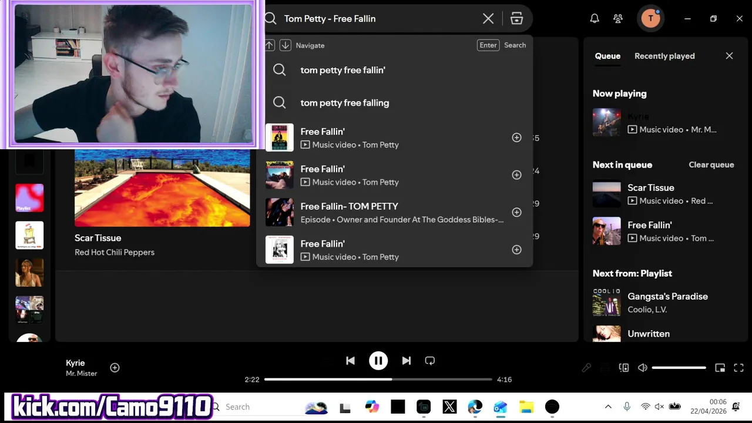
Task: Open the user profile avatar 'T'
Action: click(650, 18)
